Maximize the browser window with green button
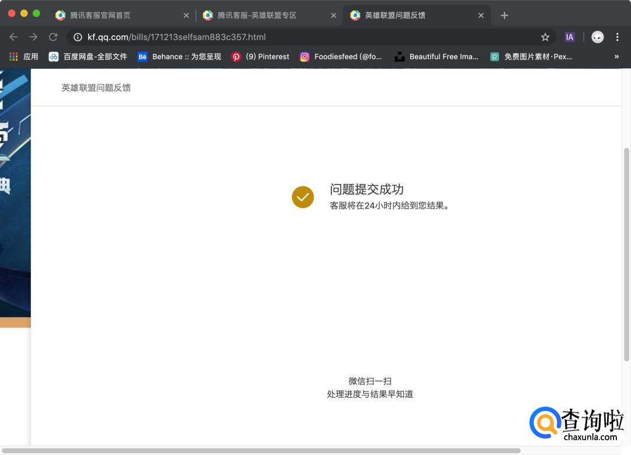The image size is (631, 455). [36, 13]
